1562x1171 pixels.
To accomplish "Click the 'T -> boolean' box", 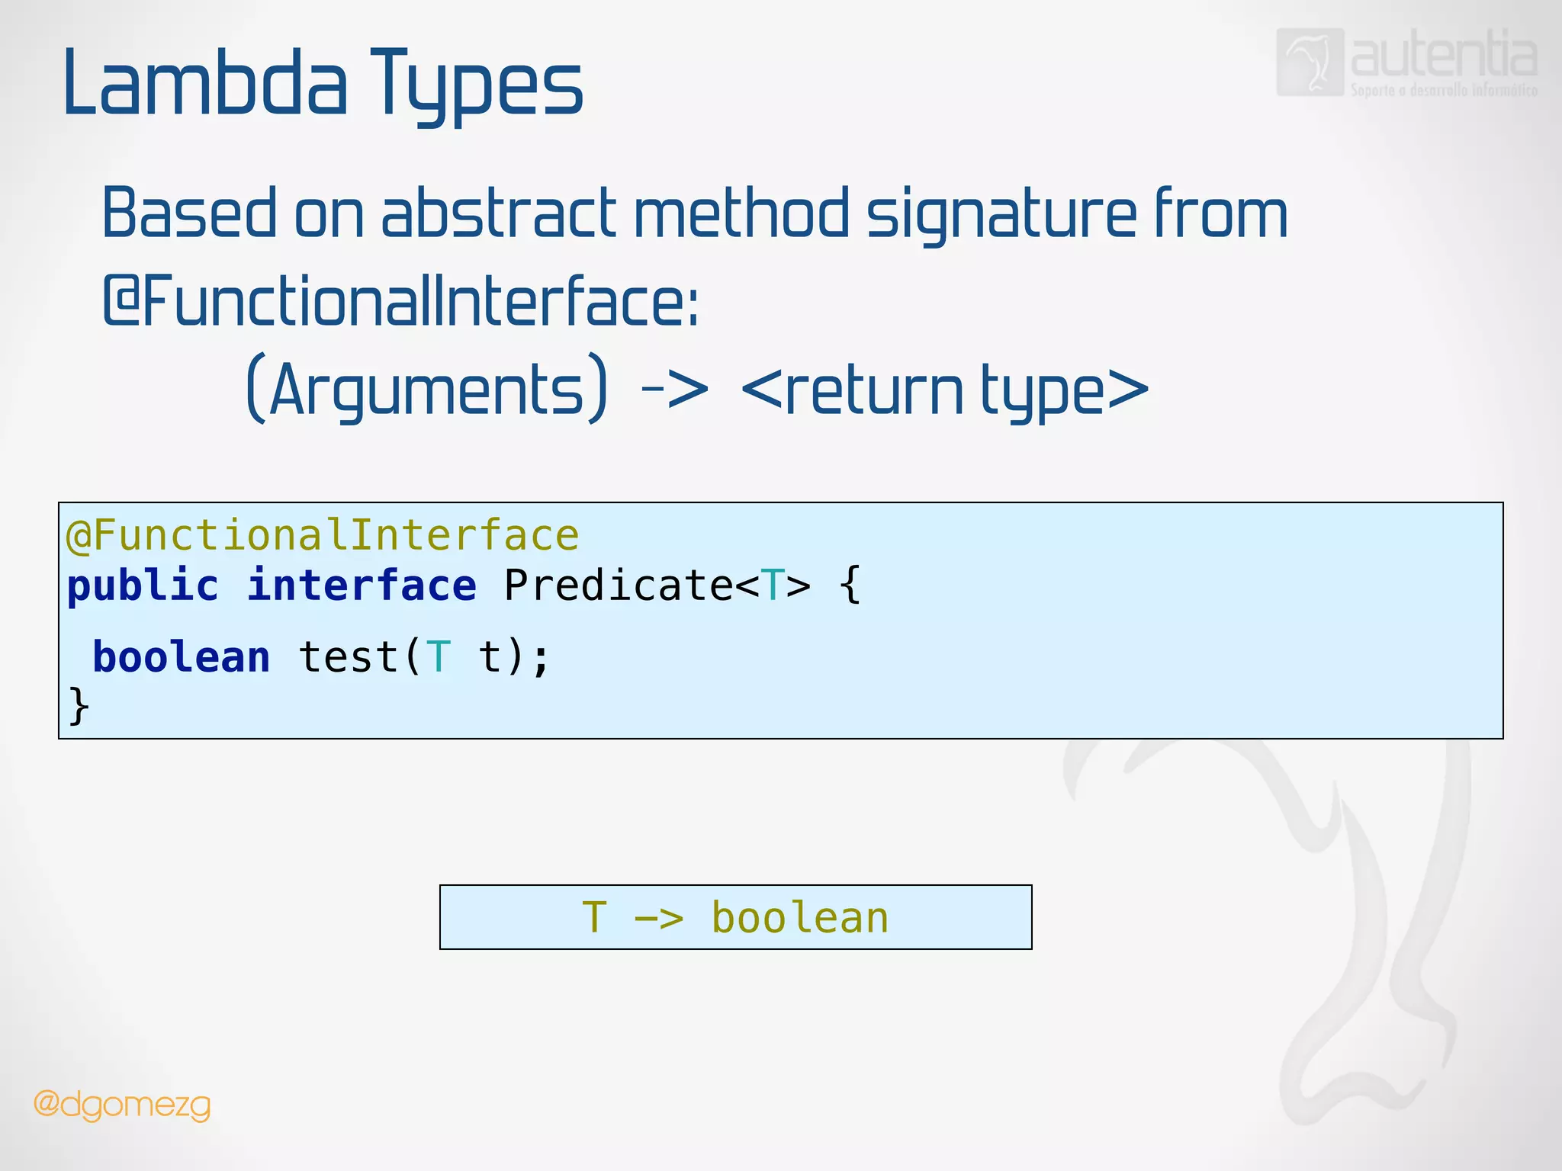I will tap(735, 917).
